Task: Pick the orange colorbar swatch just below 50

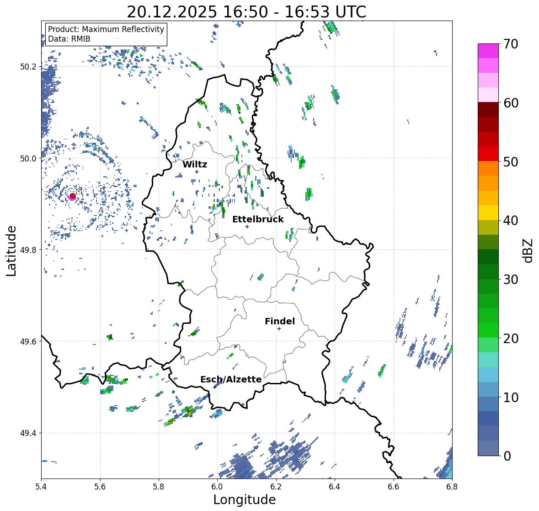Action: (488, 168)
